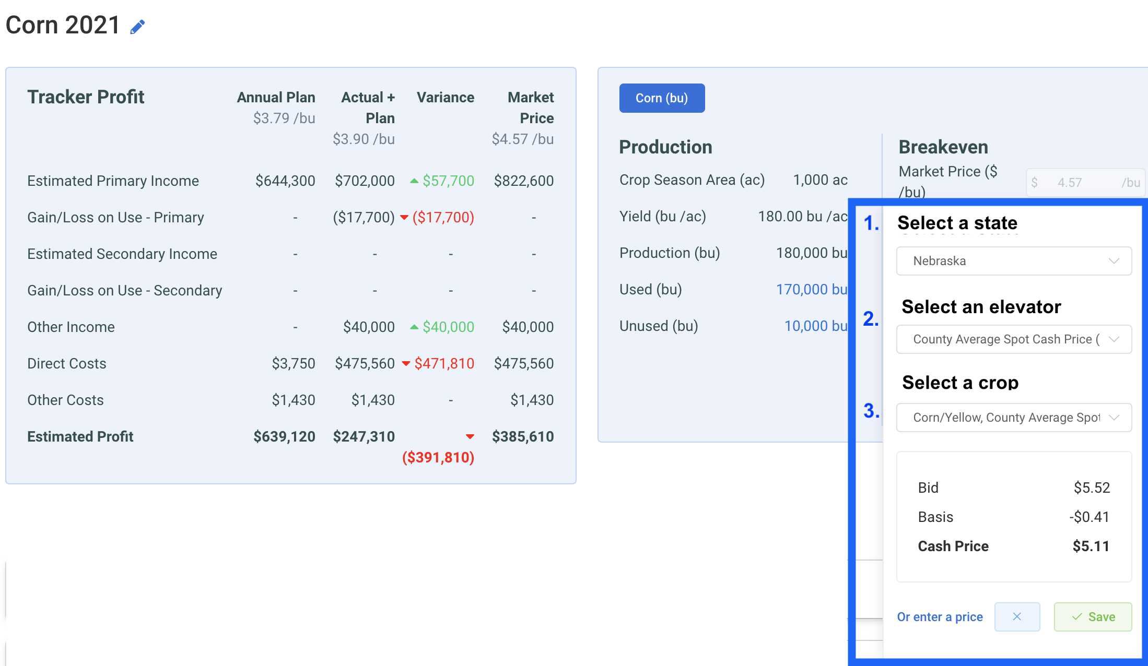This screenshot has width=1148, height=666.
Task: Click the red down arrow next to $471,810
Action: click(x=406, y=364)
